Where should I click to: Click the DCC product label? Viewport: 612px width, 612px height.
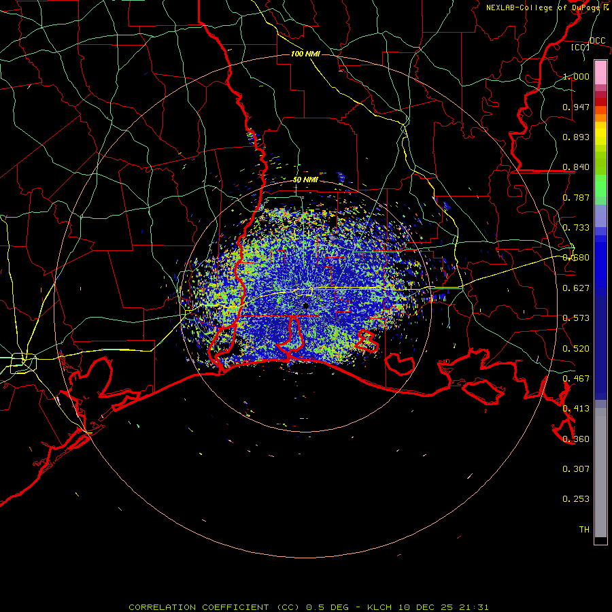coord(597,41)
